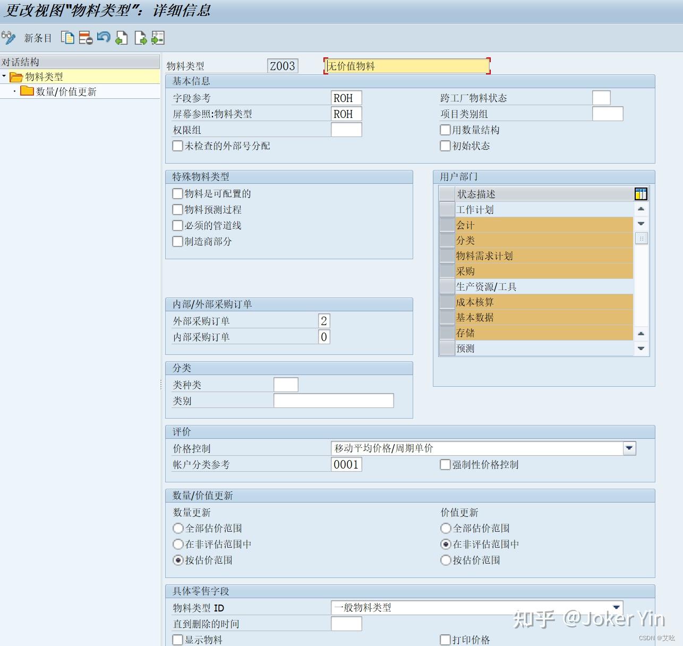Check the 物料是可配置的 checkbox
This screenshot has height=646, width=683.
click(x=177, y=193)
